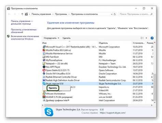Screen dimensions: 162x123
Task: Click the Программы и компоненты breadcrumb
Action: coord(84,14)
